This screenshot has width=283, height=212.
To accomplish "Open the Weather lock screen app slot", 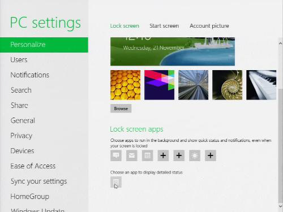I will tap(195, 155).
